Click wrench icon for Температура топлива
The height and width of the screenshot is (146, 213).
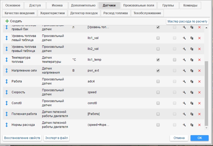[x=184, y=60]
